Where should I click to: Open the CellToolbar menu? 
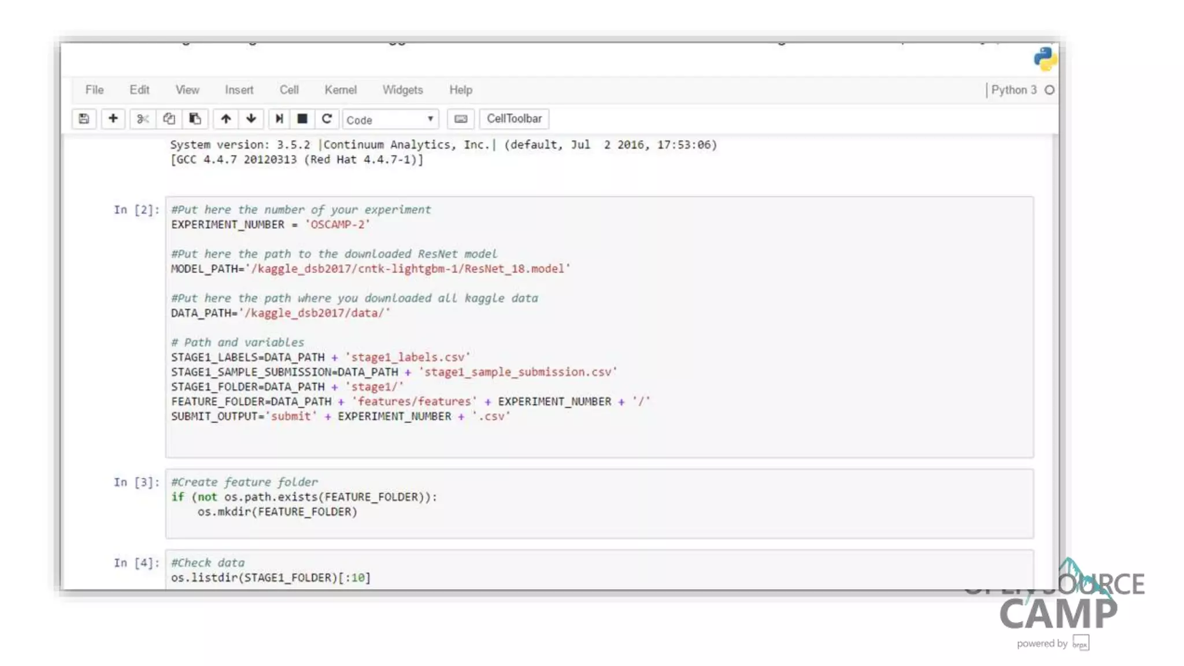(x=514, y=119)
